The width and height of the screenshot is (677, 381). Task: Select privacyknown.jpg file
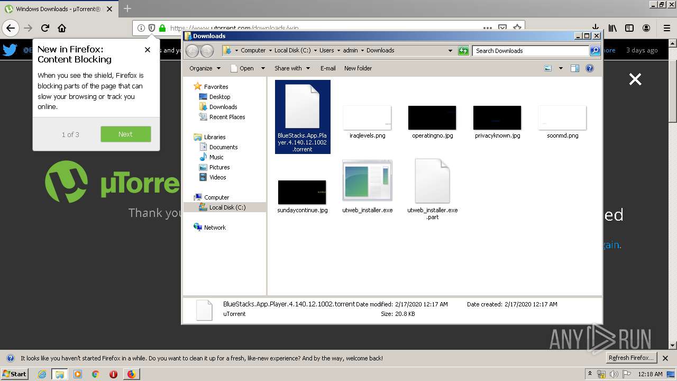(x=497, y=122)
